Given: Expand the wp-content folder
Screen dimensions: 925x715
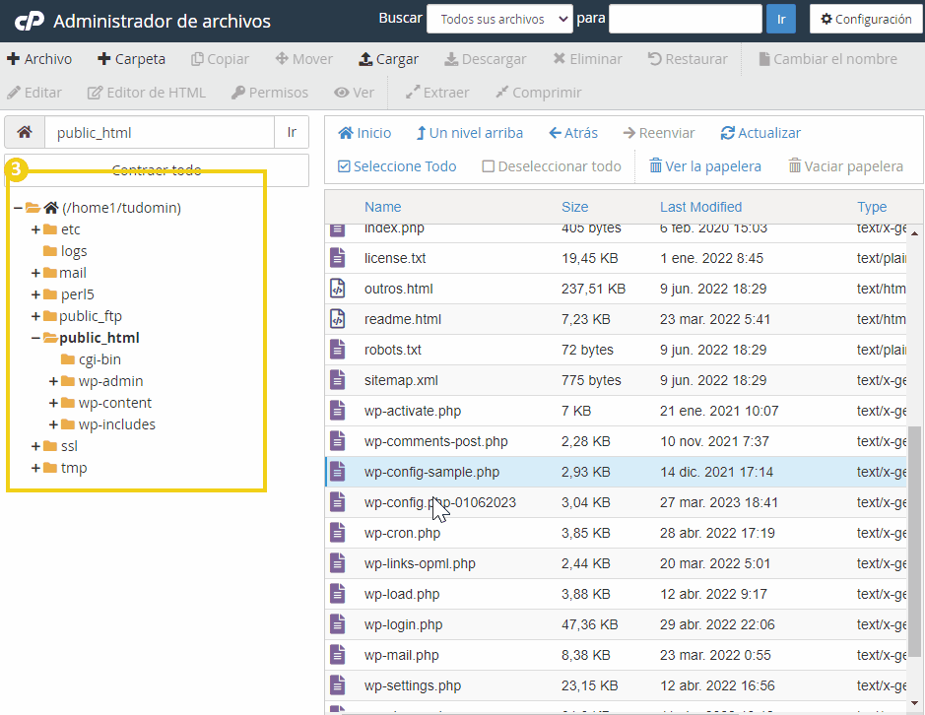Looking at the screenshot, I should 53,403.
